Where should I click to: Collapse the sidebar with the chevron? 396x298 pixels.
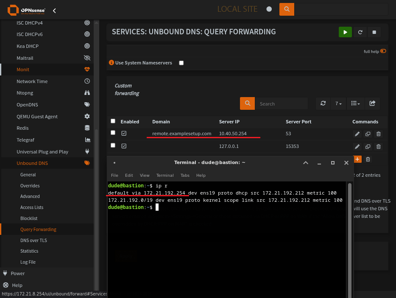coord(54,11)
